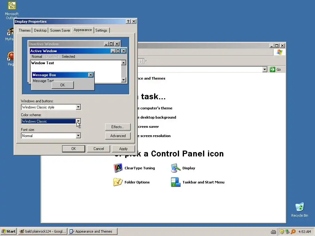Click the Windows flag logo in Control Panel
315x236 pixels.
click(x=279, y=52)
